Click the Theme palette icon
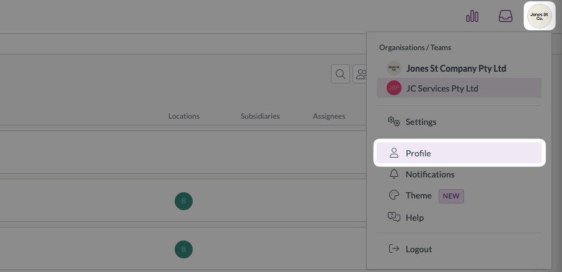The height and width of the screenshot is (272, 562). (x=393, y=195)
